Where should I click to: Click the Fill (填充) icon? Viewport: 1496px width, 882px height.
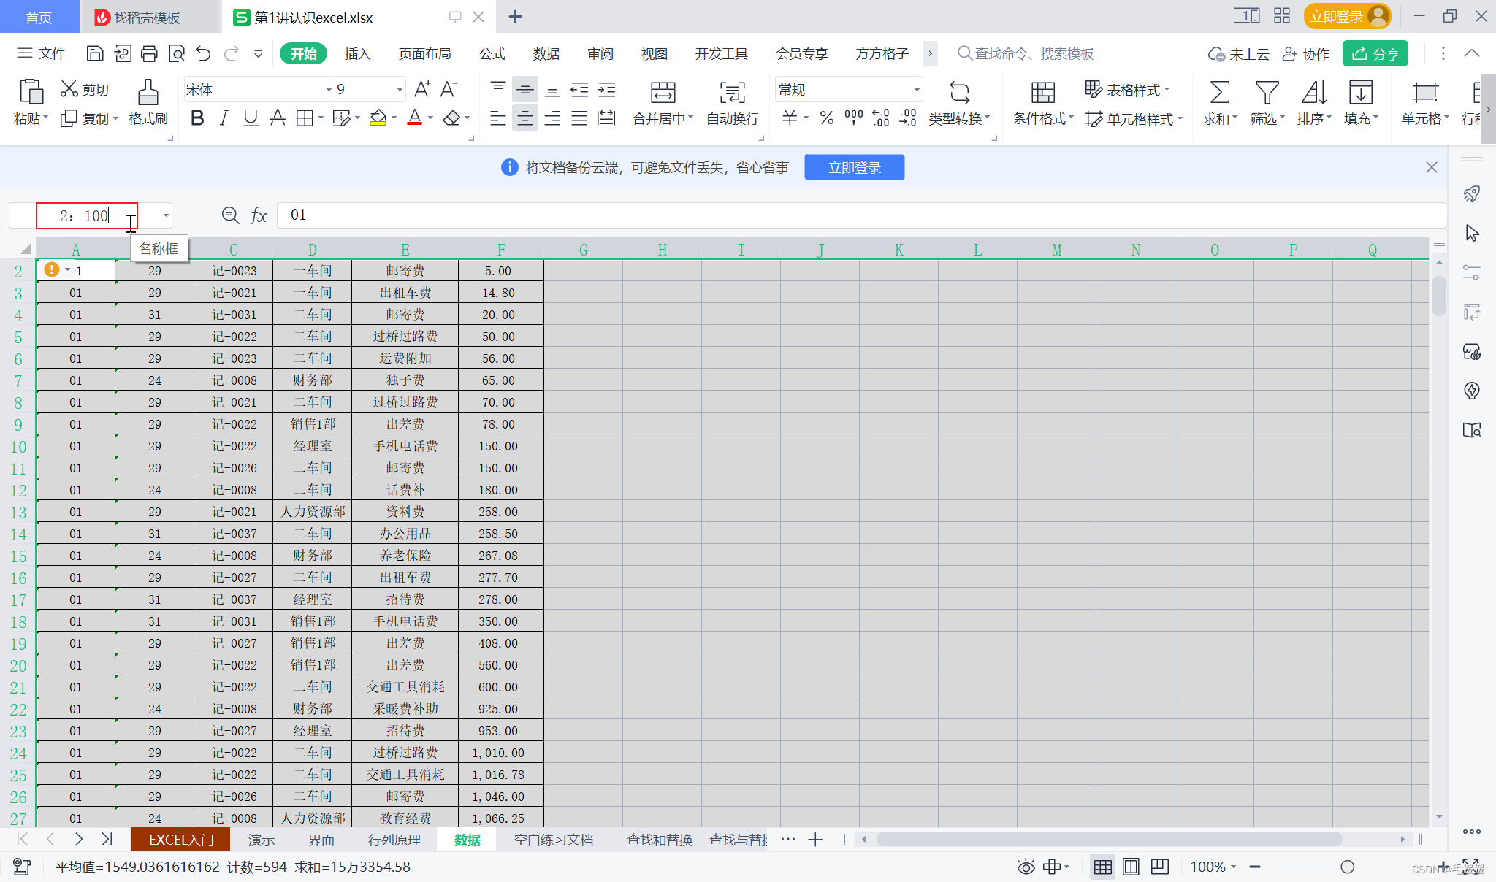coord(1360,93)
